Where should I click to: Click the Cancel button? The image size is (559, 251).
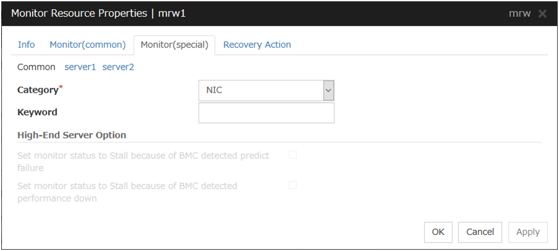click(x=480, y=232)
